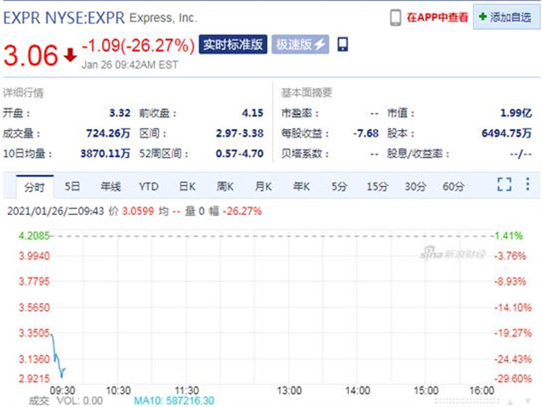Click the -29.60% right axis label
This screenshot has height=407, width=542.
coord(513,379)
